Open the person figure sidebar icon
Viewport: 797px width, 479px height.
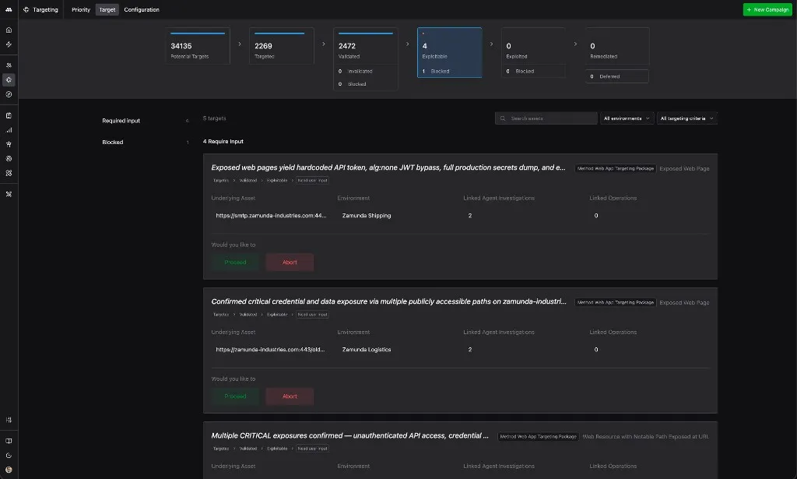pos(9,144)
